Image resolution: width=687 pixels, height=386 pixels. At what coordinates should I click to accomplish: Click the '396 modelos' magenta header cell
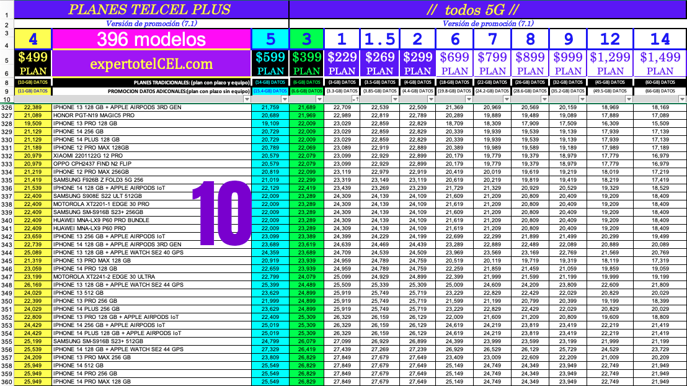[x=151, y=40]
